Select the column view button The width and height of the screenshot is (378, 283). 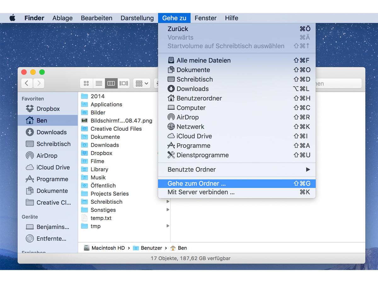tap(111, 83)
